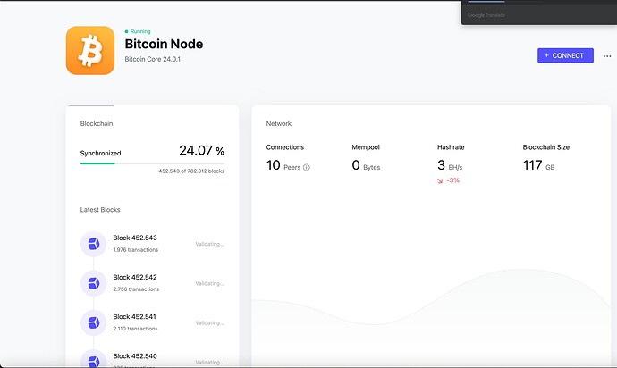This screenshot has height=368, width=617.
Task: Open the three-dot more options menu
Action: point(607,56)
